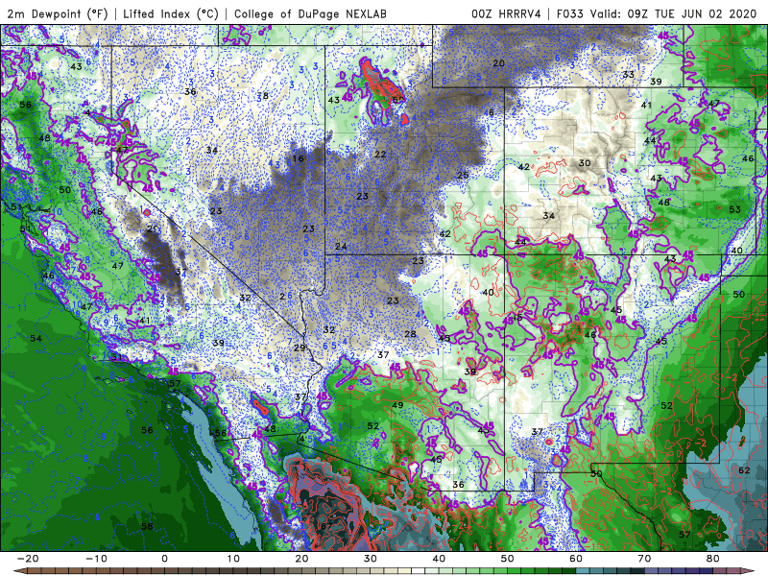Click 'College of DuPage NEXLAB' header text
The image size is (768, 576).
(x=310, y=13)
